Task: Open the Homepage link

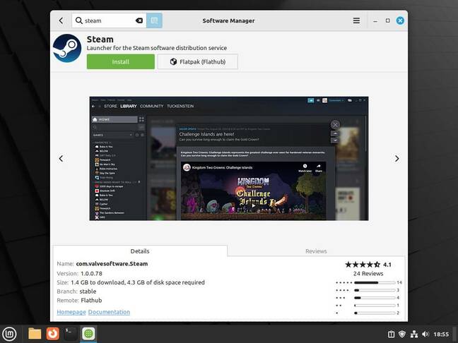Action: pyautogui.click(x=71, y=312)
